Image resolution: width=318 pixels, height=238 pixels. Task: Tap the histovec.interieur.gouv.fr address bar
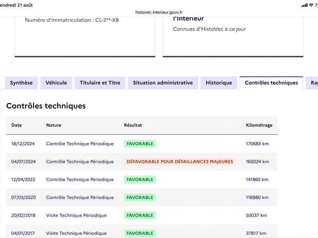159,12
